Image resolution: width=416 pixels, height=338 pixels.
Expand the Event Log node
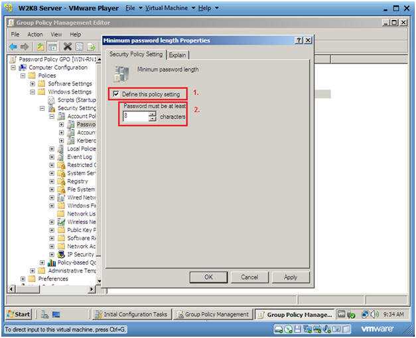click(52, 157)
